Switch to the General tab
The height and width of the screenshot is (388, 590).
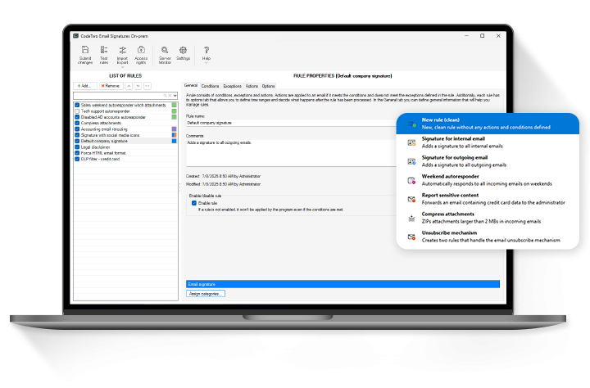click(x=191, y=86)
